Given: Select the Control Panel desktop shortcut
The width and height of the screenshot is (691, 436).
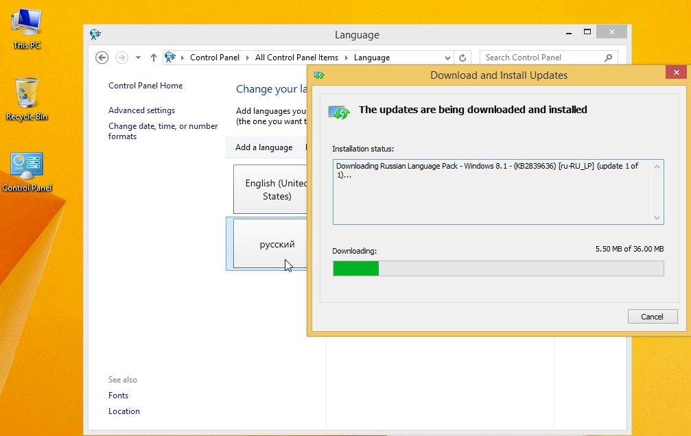Looking at the screenshot, I should (27, 172).
